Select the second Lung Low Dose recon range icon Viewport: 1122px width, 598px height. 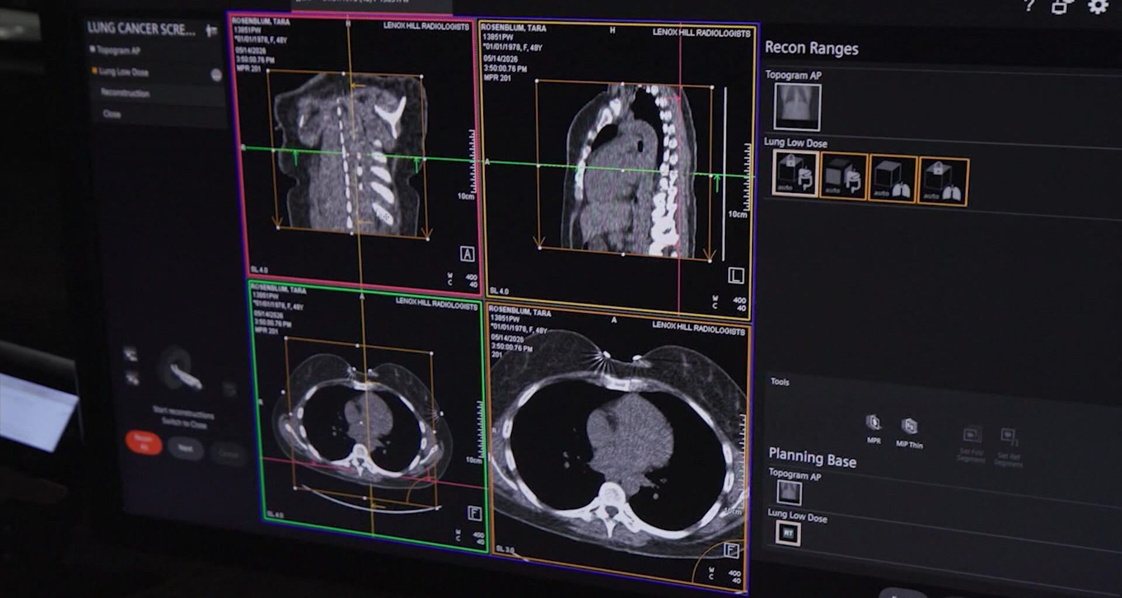(x=843, y=176)
